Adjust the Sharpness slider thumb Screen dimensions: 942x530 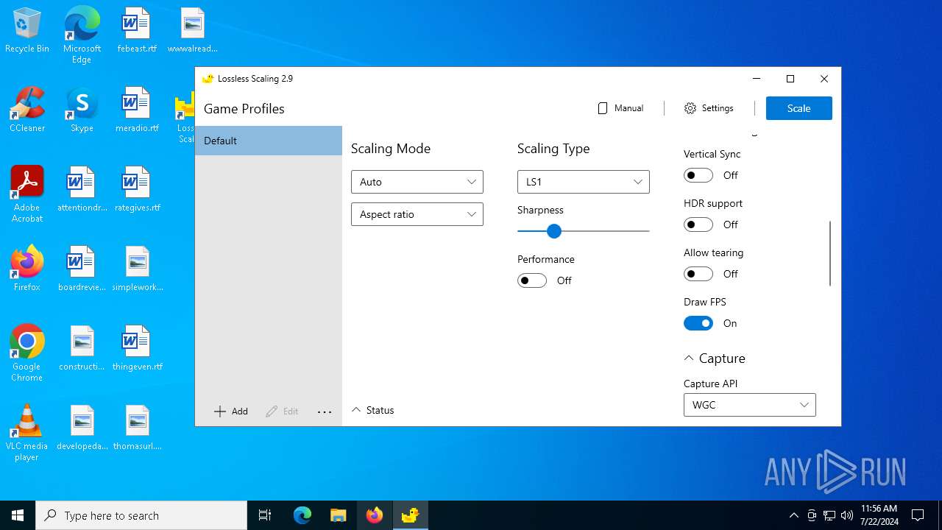click(x=554, y=231)
